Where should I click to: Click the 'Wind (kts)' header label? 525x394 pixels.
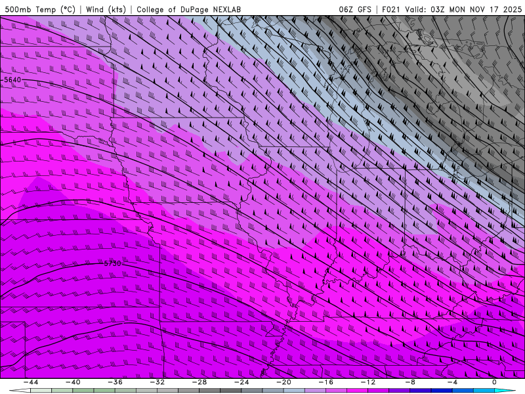(106, 10)
